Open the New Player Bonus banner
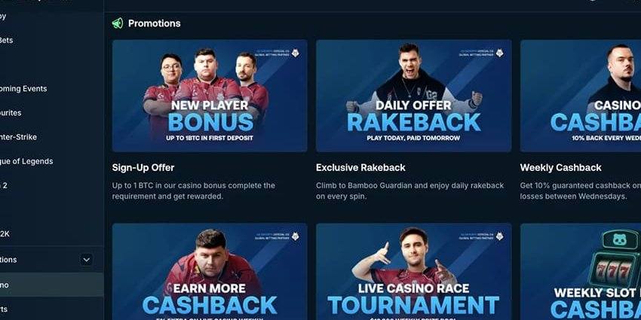641x320 pixels. click(x=210, y=96)
